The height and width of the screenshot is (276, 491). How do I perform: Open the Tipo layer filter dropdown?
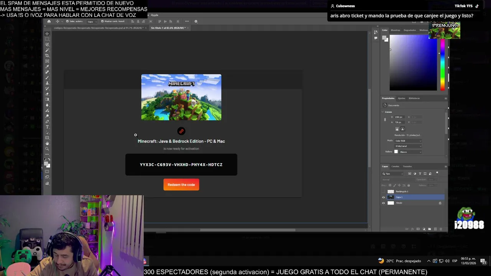(x=393, y=174)
